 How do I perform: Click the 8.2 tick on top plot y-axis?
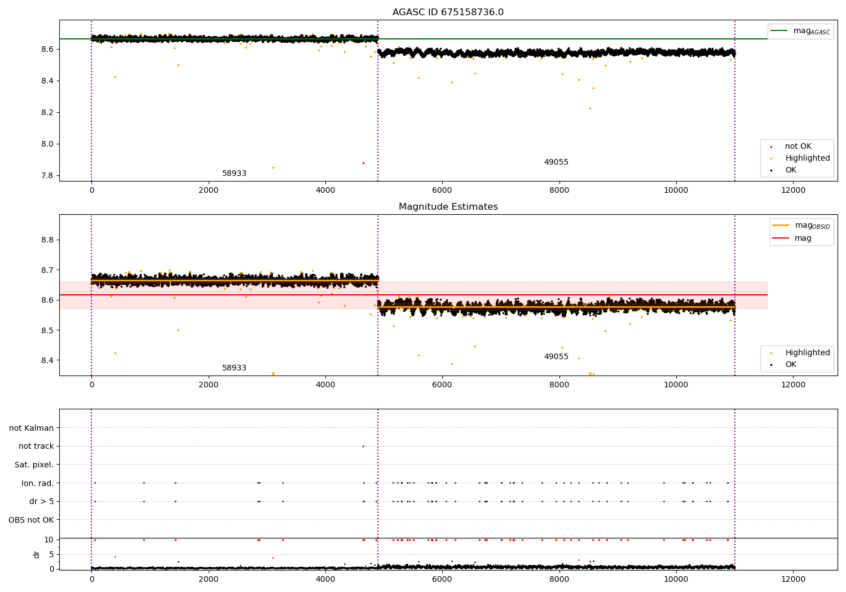[47, 113]
